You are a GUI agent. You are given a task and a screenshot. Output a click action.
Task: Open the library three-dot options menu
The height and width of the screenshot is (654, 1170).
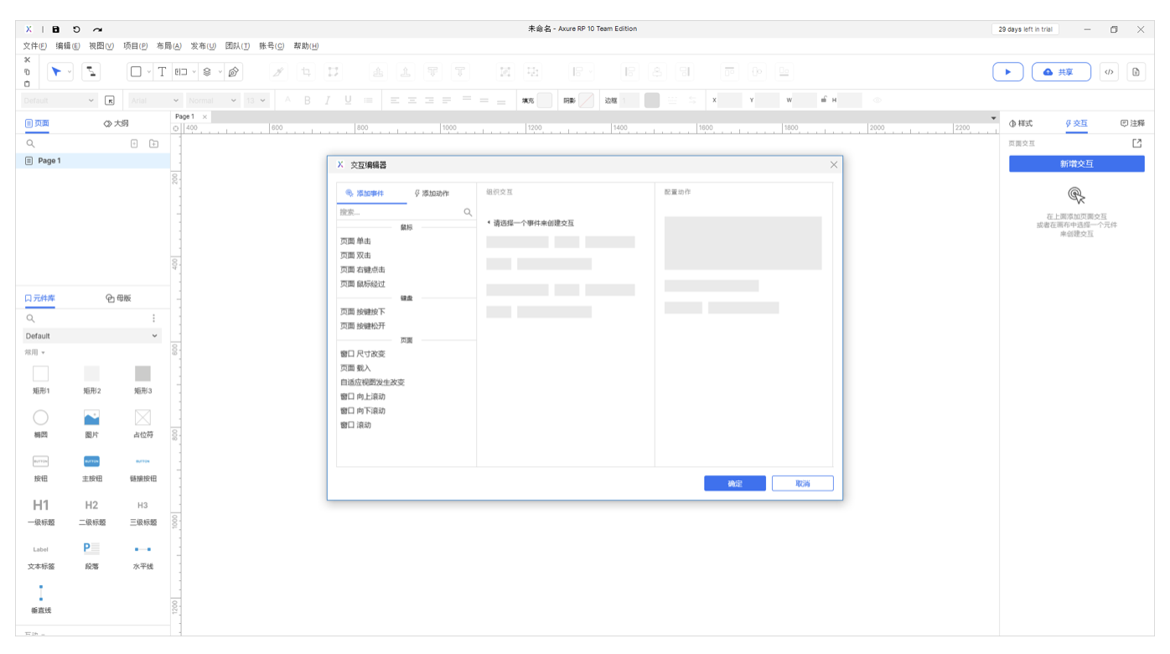coord(153,319)
